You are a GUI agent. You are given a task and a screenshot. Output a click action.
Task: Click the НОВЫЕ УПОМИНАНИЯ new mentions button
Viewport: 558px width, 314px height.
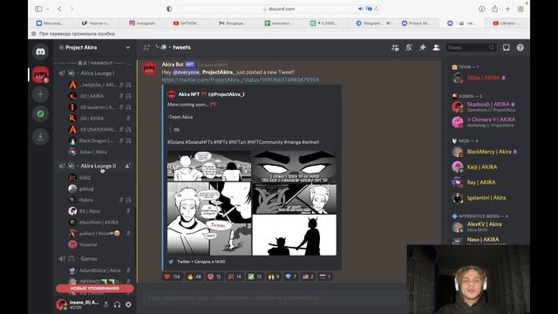95,289
